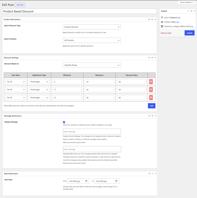Move the Product Restrictions panel up
Viewport: 197px width, 198px height.
[x=149, y=19]
